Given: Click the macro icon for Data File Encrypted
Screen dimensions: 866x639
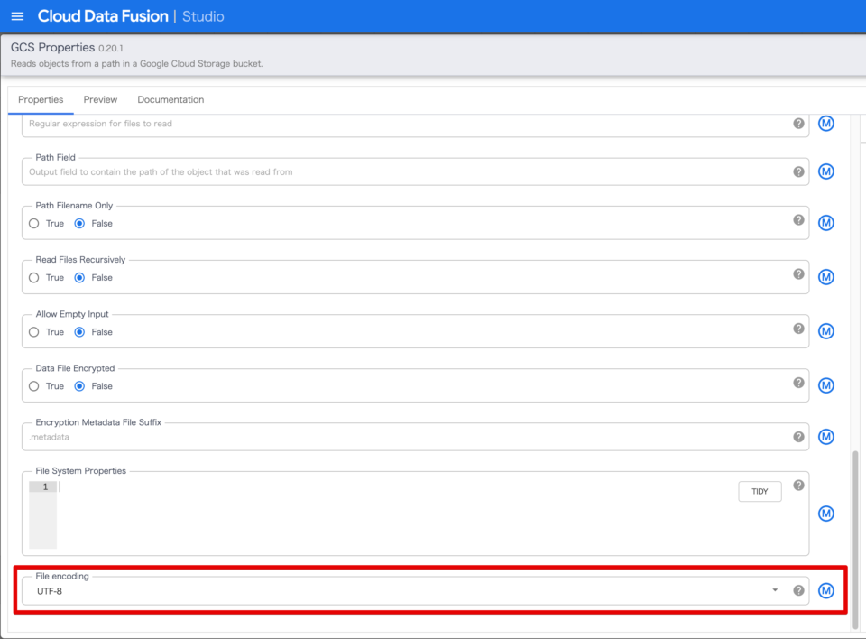Looking at the screenshot, I should point(825,384).
